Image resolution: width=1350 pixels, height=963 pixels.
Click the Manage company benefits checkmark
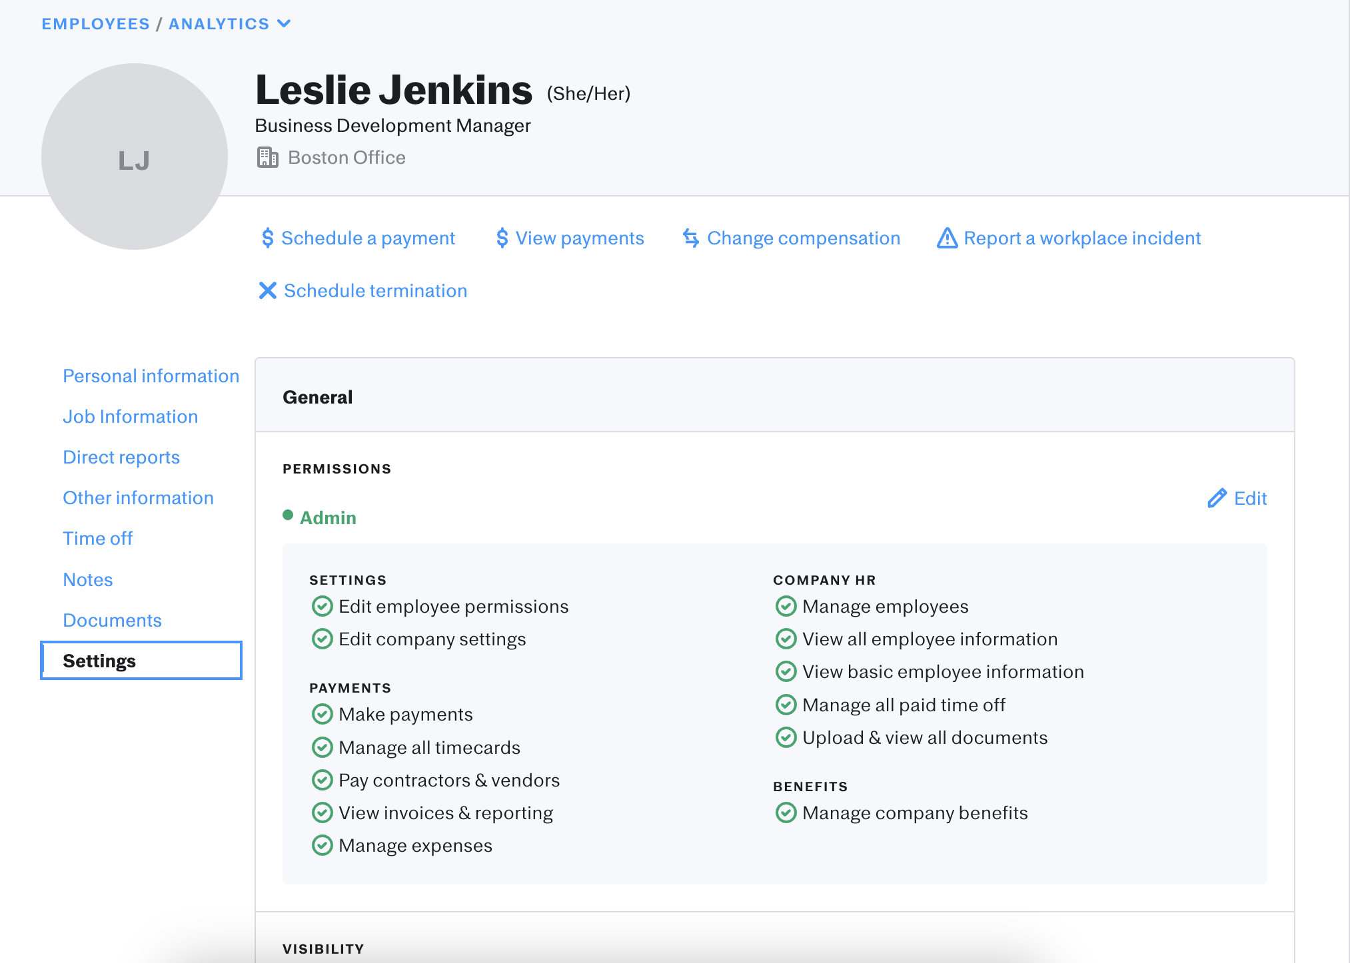click(x=786, y=812)
